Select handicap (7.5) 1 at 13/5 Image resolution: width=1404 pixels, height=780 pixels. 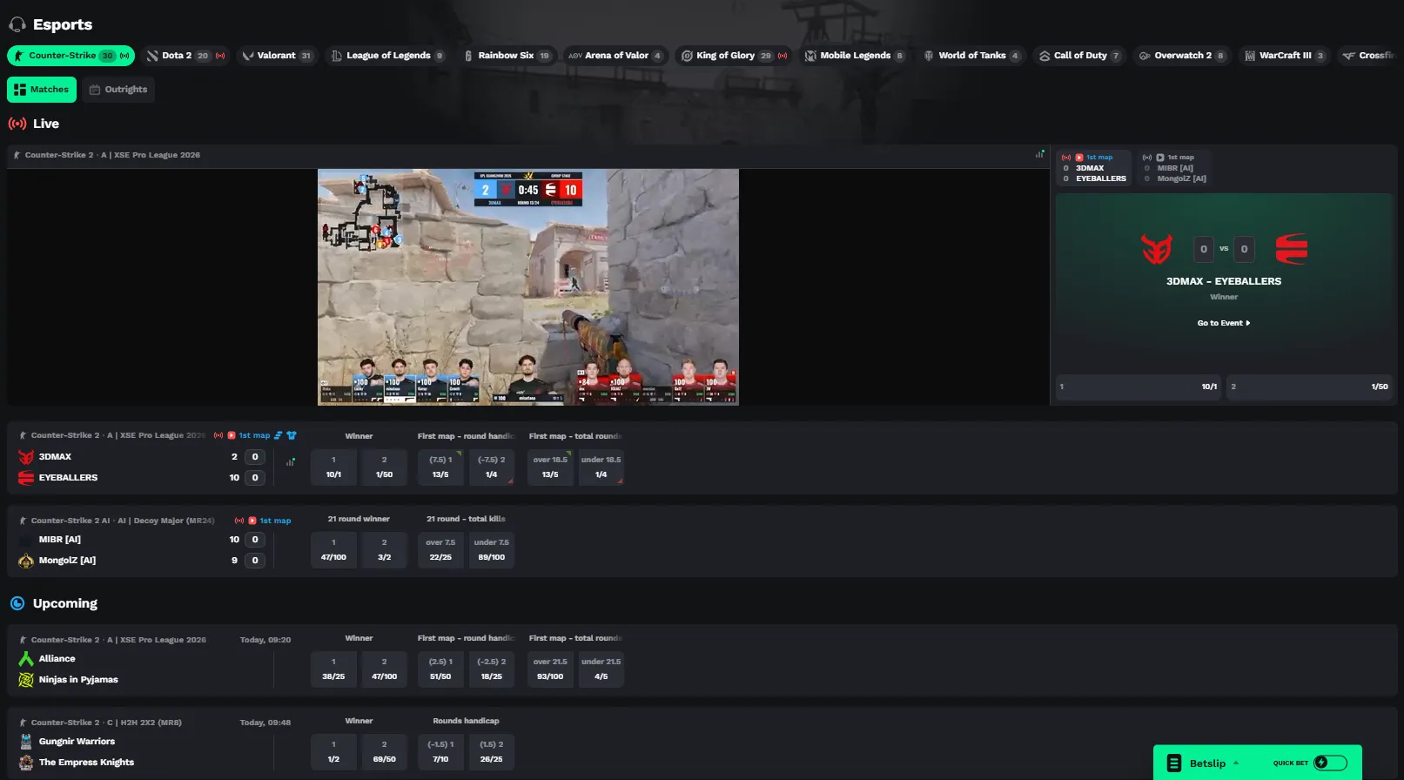click(440, 467)
